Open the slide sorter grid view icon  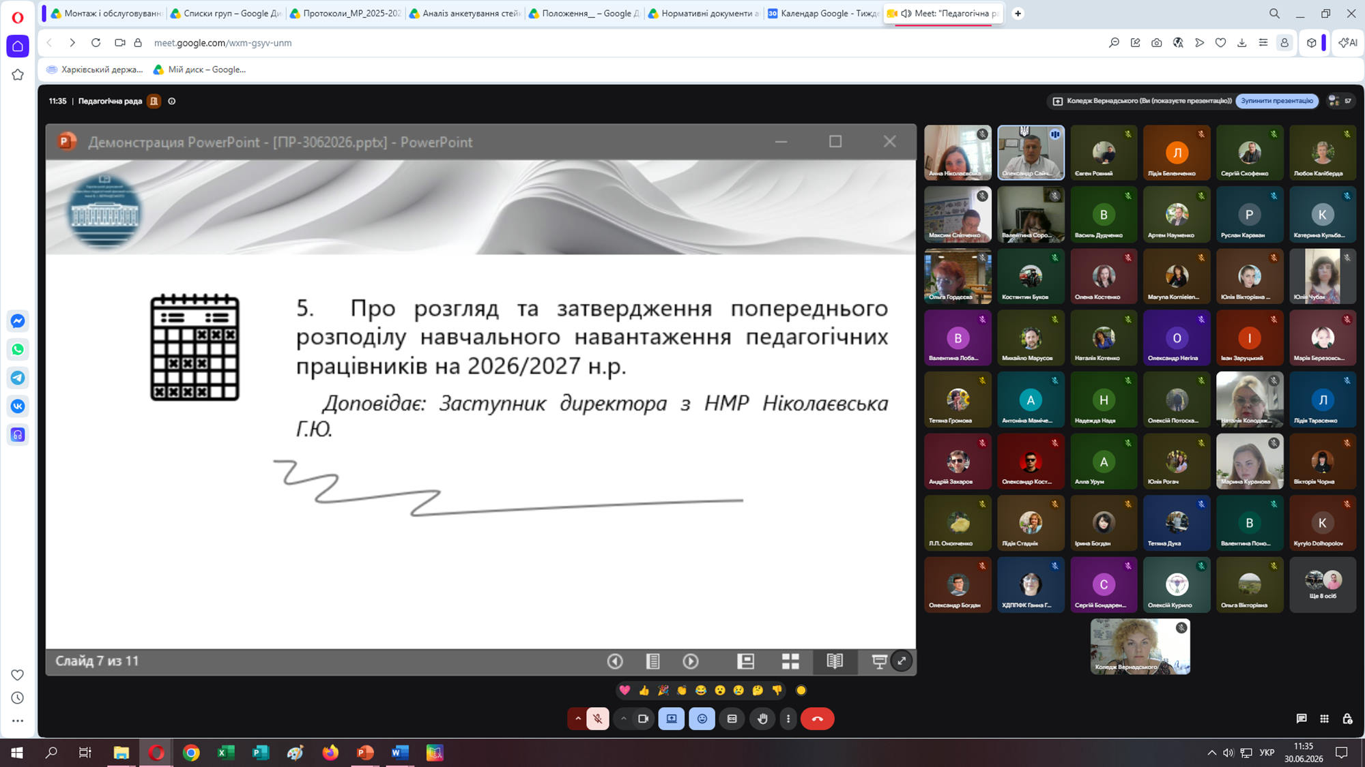click(790, 661)
